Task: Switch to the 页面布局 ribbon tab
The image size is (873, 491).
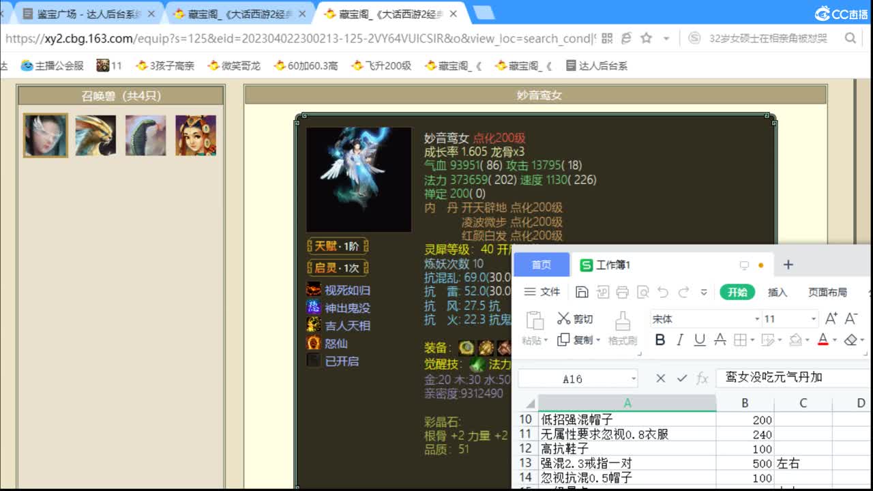Action: tap(827, 292)
